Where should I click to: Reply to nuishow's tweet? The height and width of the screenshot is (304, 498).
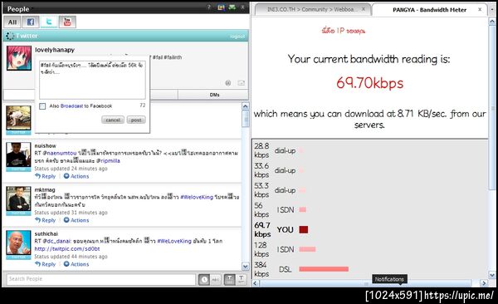coord(45,176)
